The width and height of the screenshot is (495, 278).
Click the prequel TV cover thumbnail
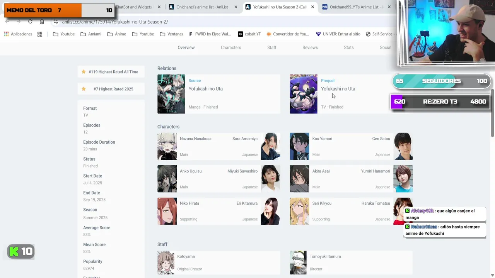click(303, 94)
